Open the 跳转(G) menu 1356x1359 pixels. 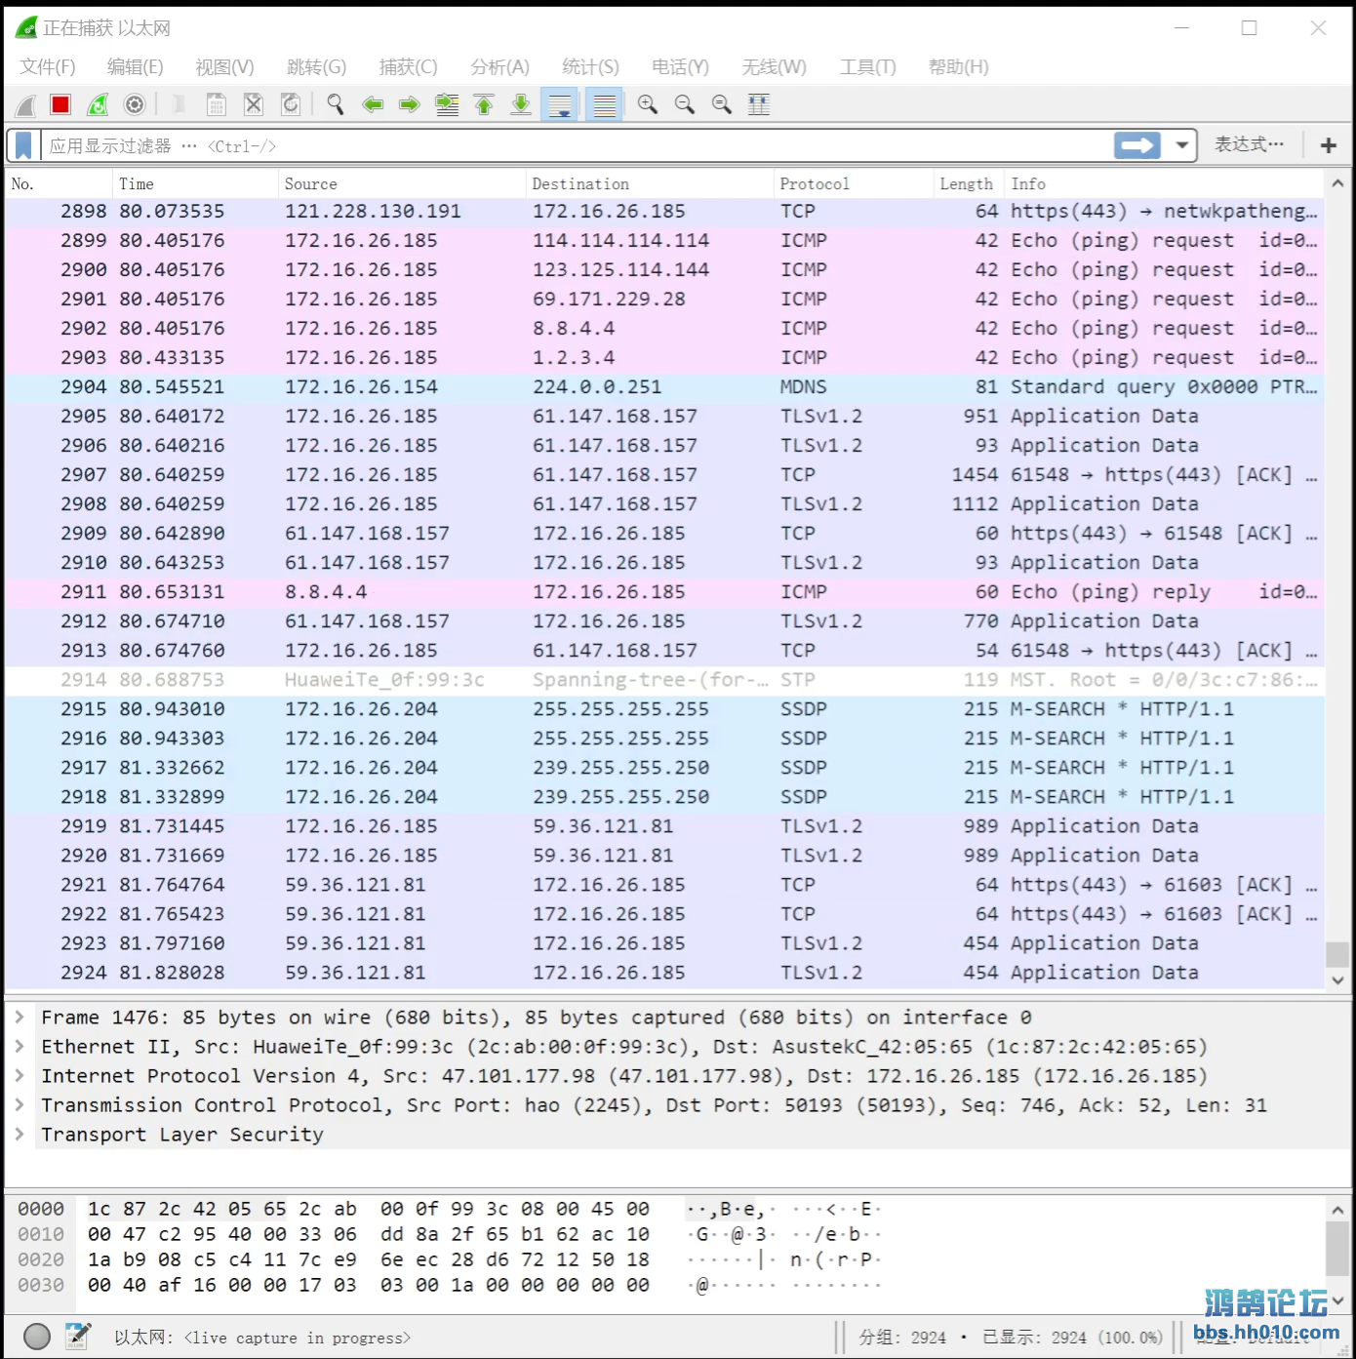[x=316, y=66]
